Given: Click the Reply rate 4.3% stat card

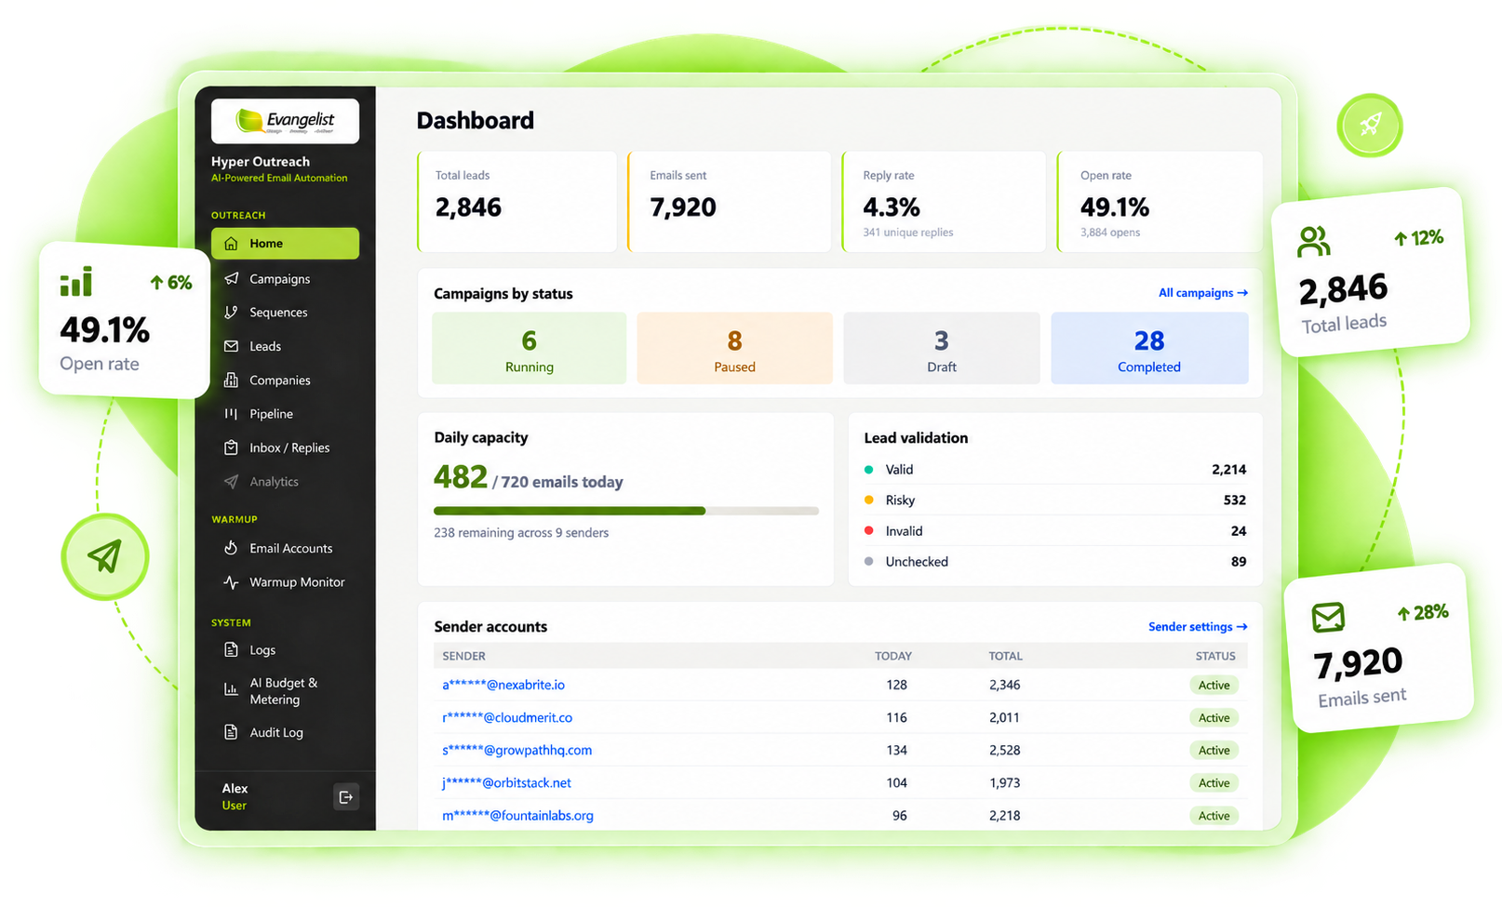Looking at the screenshot, I should coord(944,202).
